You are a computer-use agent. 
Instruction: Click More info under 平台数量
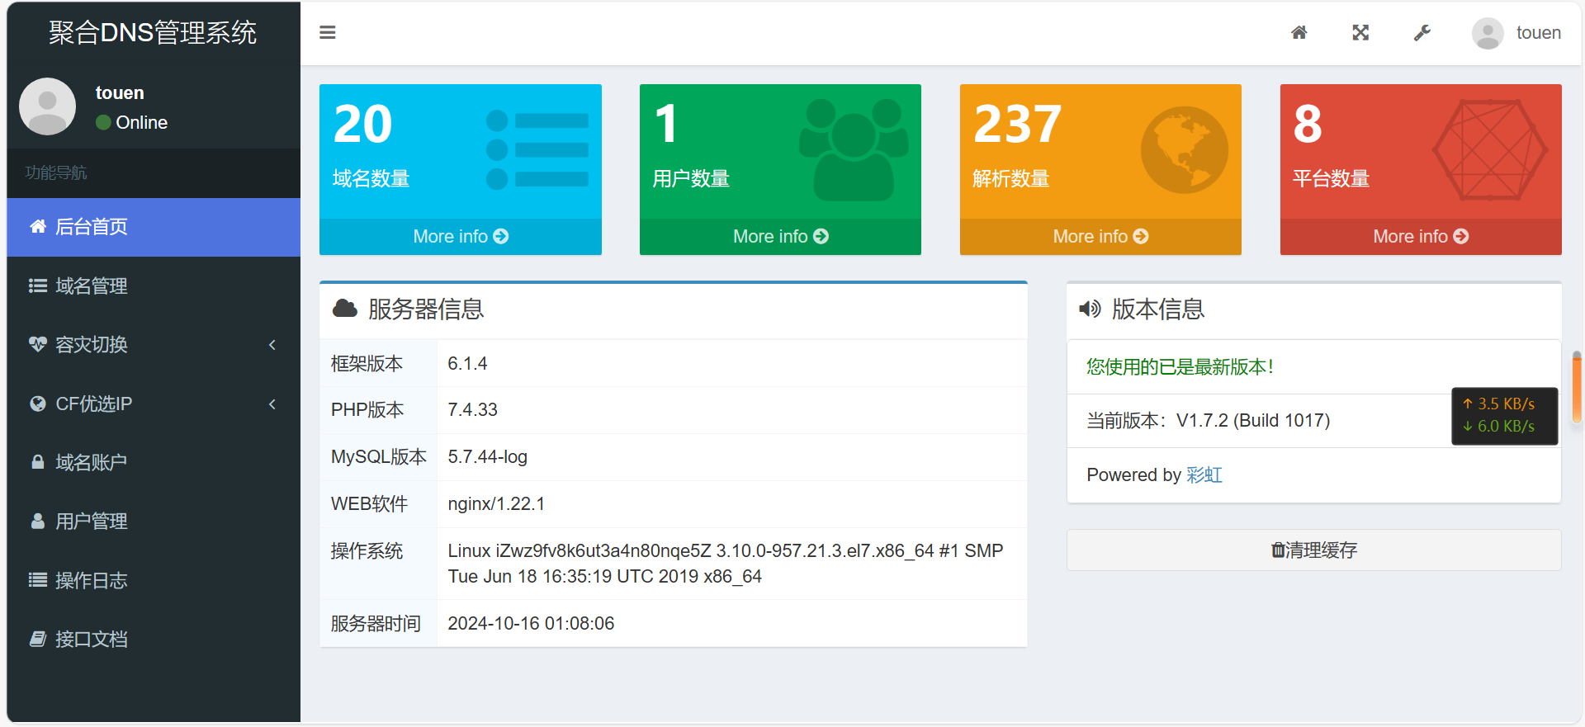(1420, 237)
